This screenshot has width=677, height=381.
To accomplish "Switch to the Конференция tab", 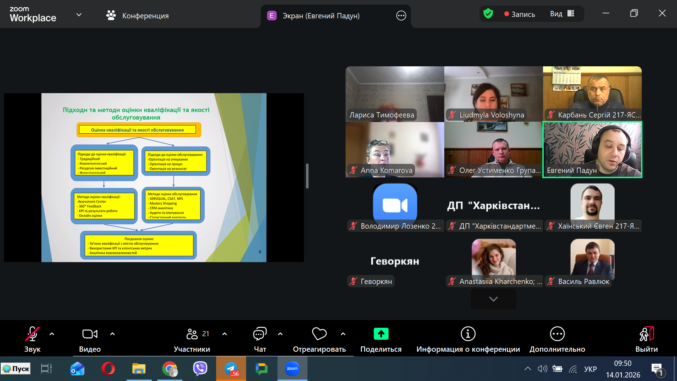I will (x=138, y=16).
